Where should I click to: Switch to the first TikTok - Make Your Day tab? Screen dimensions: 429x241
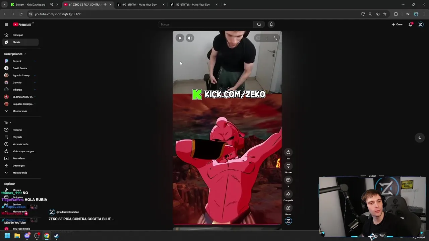(x=139, y=5)
